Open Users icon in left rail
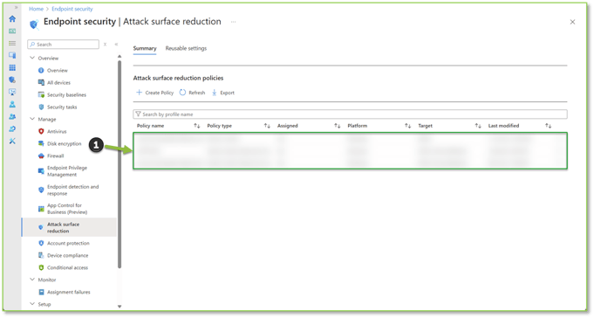Screen dimensions: 594x318 pyautogui.click(x=12, y=104)
